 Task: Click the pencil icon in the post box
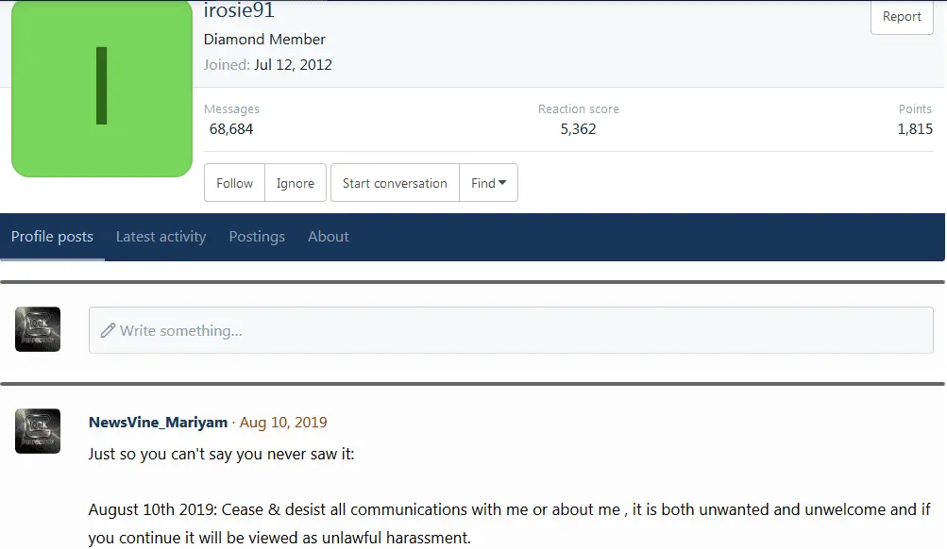pos(108,331)
